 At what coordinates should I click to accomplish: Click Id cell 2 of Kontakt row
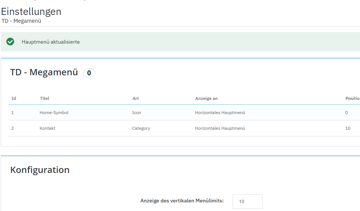click(13, 128)
